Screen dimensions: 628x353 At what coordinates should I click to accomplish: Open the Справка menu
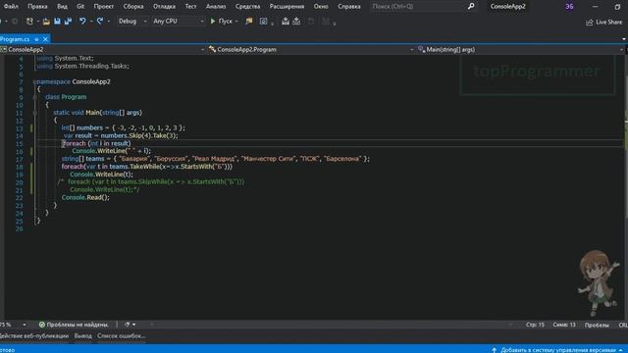[349, 7]
